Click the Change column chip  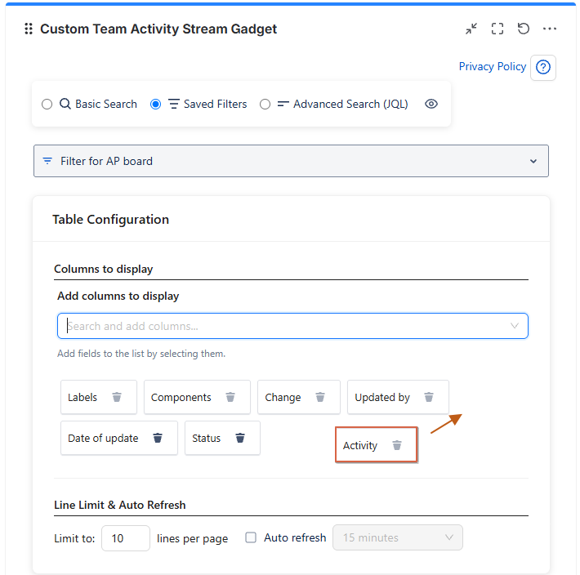click(x=299, y=397)
